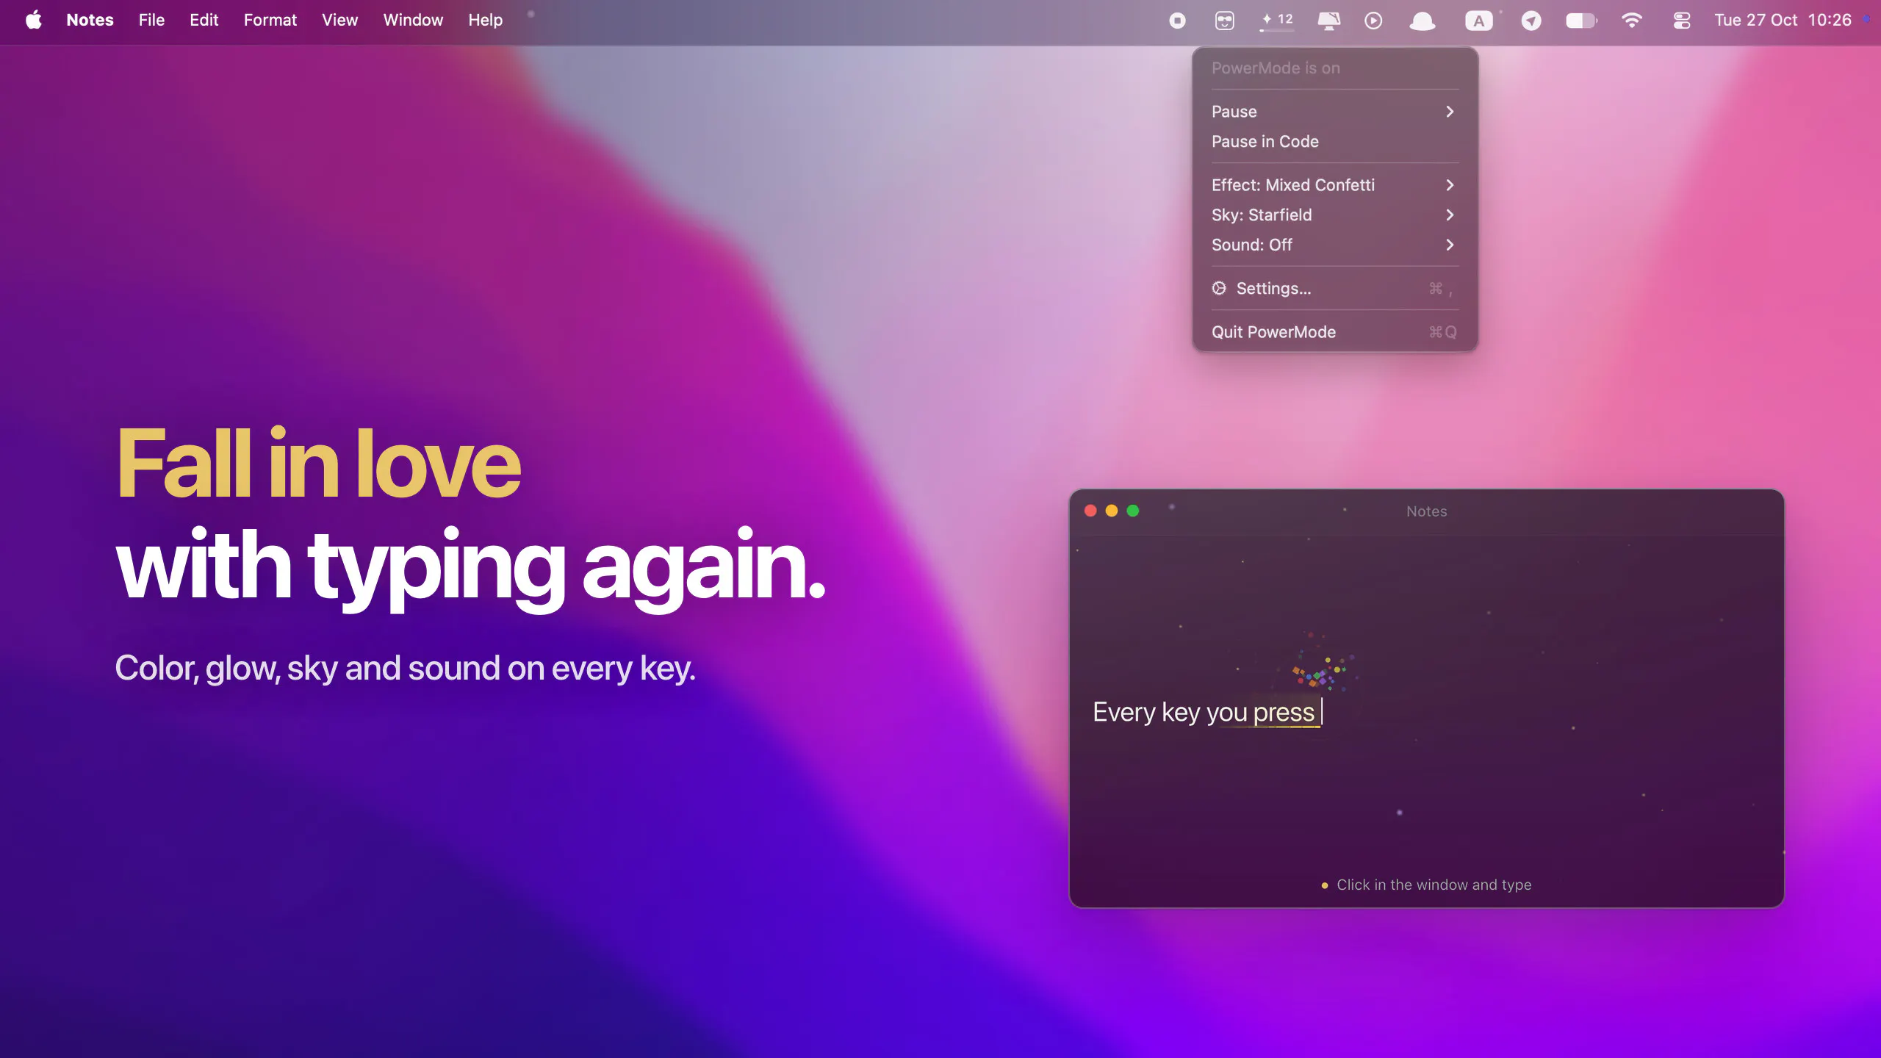Minimize the Notes window with yellow button

click(1112, 511)
